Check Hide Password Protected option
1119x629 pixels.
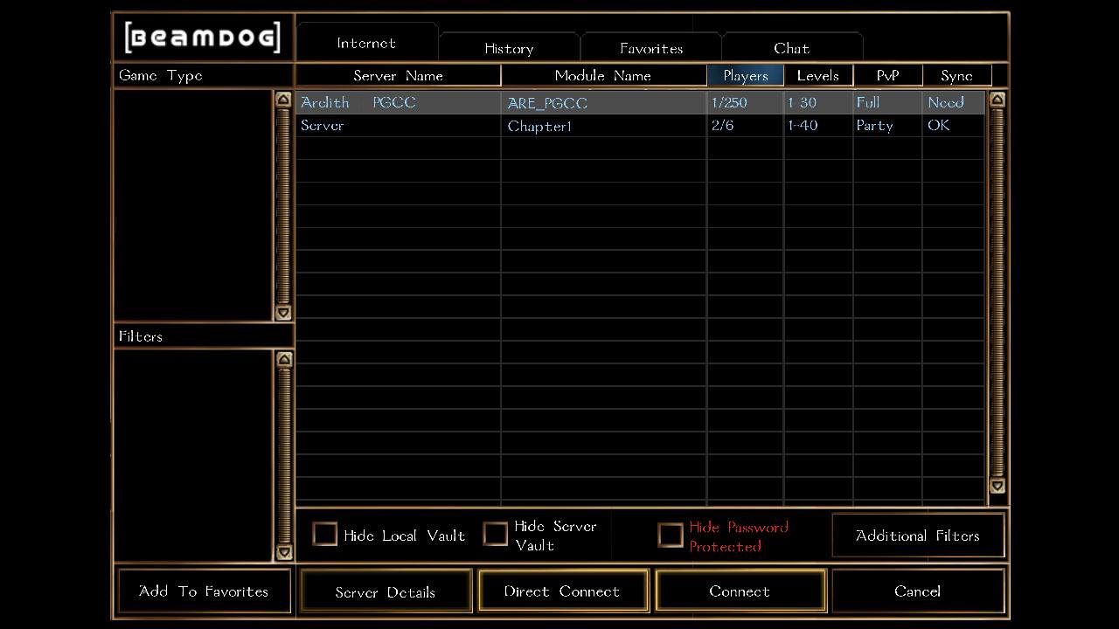[x=671, y=536]
